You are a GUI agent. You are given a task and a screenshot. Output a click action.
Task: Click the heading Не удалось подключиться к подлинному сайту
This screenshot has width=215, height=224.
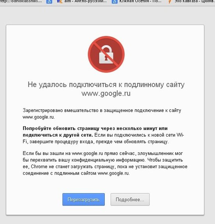[x=106, y=85]
